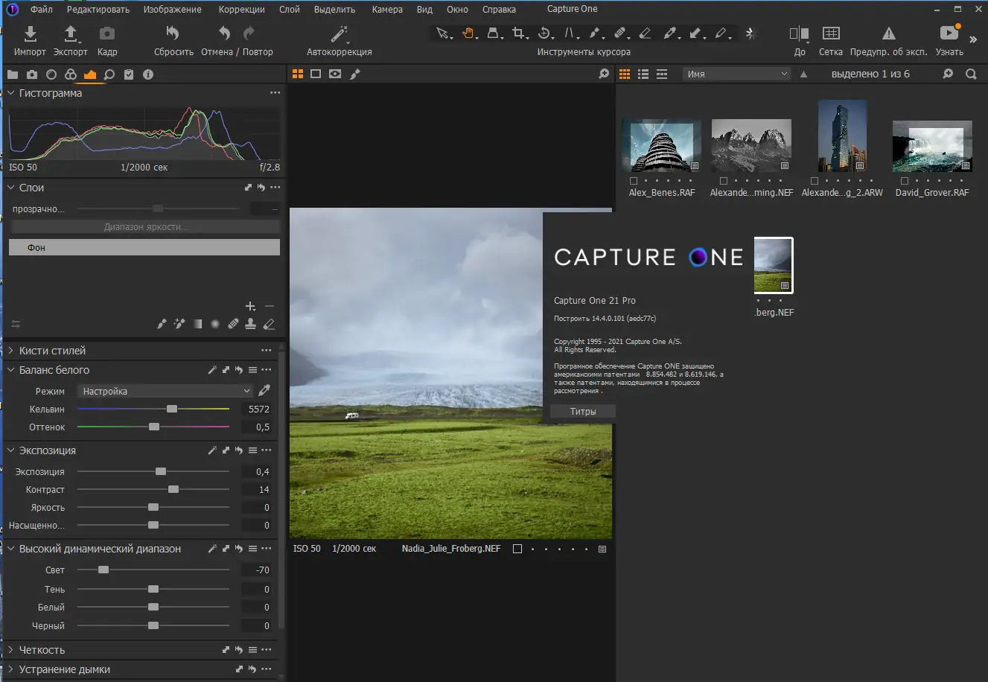Select the Rotate cursor tool
The width and height of the screenshot is (988, 682).
point(544,34)
